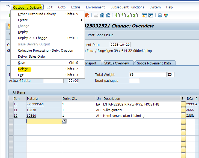This screenshot has height=158, width=199.
Task: Click Delete in the menu
Action: point(48,69)
